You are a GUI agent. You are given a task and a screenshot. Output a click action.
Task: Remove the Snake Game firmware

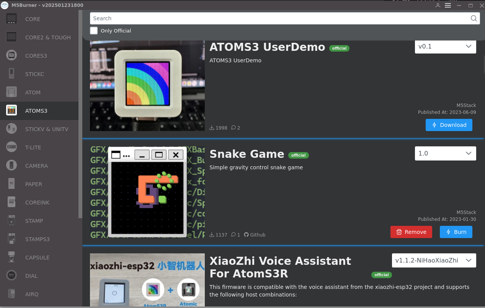point(411,232)
